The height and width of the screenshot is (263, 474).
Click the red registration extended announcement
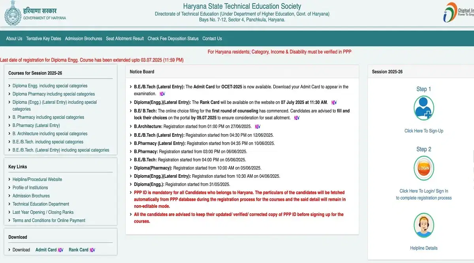point(92,60)
